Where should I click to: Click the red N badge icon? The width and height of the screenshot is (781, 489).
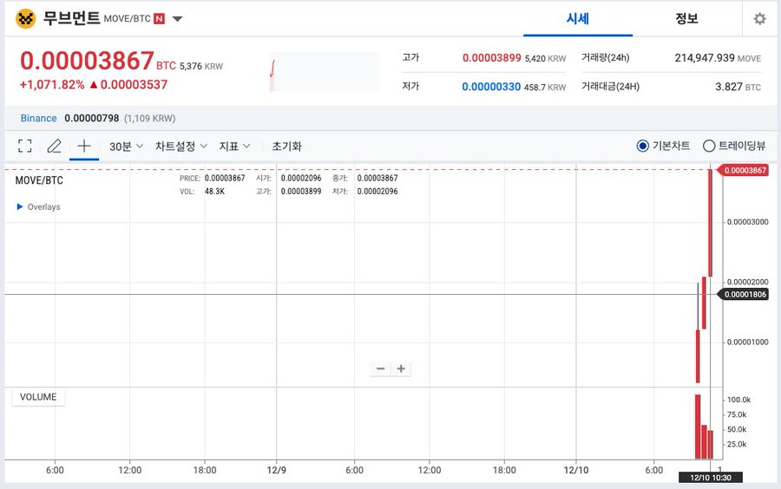[x=159, y=19]
